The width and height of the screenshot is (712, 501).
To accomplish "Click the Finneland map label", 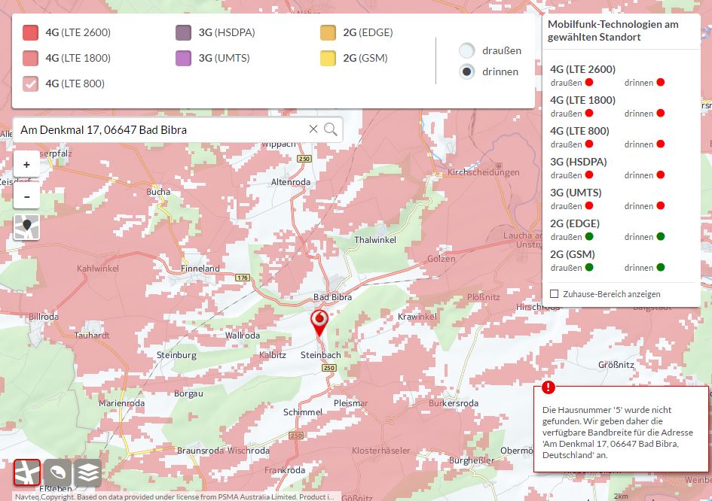I will pos(200,269).
